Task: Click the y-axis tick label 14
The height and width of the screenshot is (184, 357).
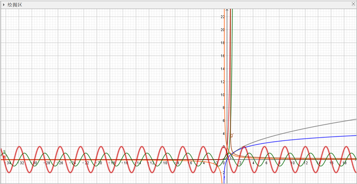Action: click(x=222, y=69)
